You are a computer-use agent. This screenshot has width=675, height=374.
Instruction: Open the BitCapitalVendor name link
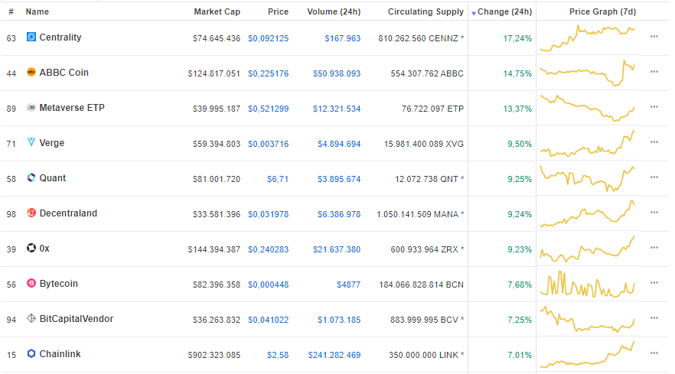point(77,319)
